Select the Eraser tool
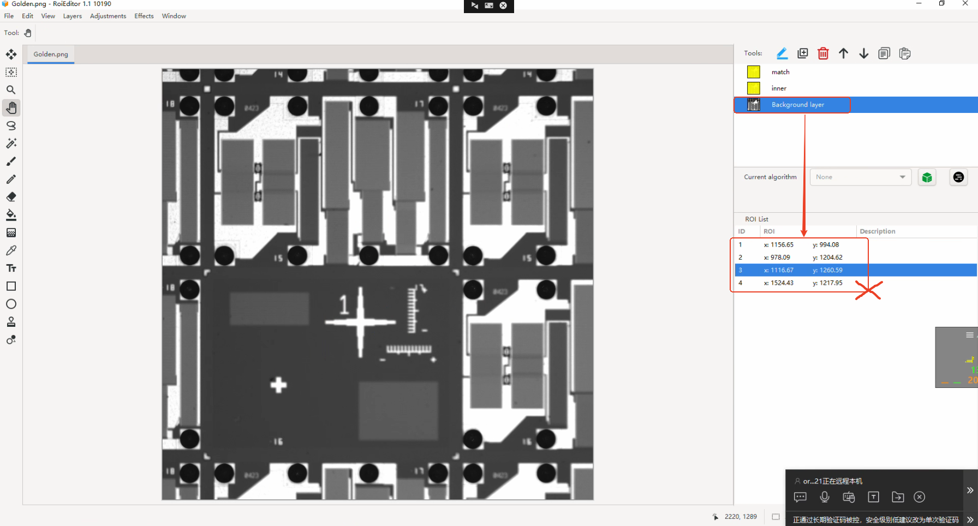Image resolution: width=978 pixels, height=526 pixels. click(11, 197)
